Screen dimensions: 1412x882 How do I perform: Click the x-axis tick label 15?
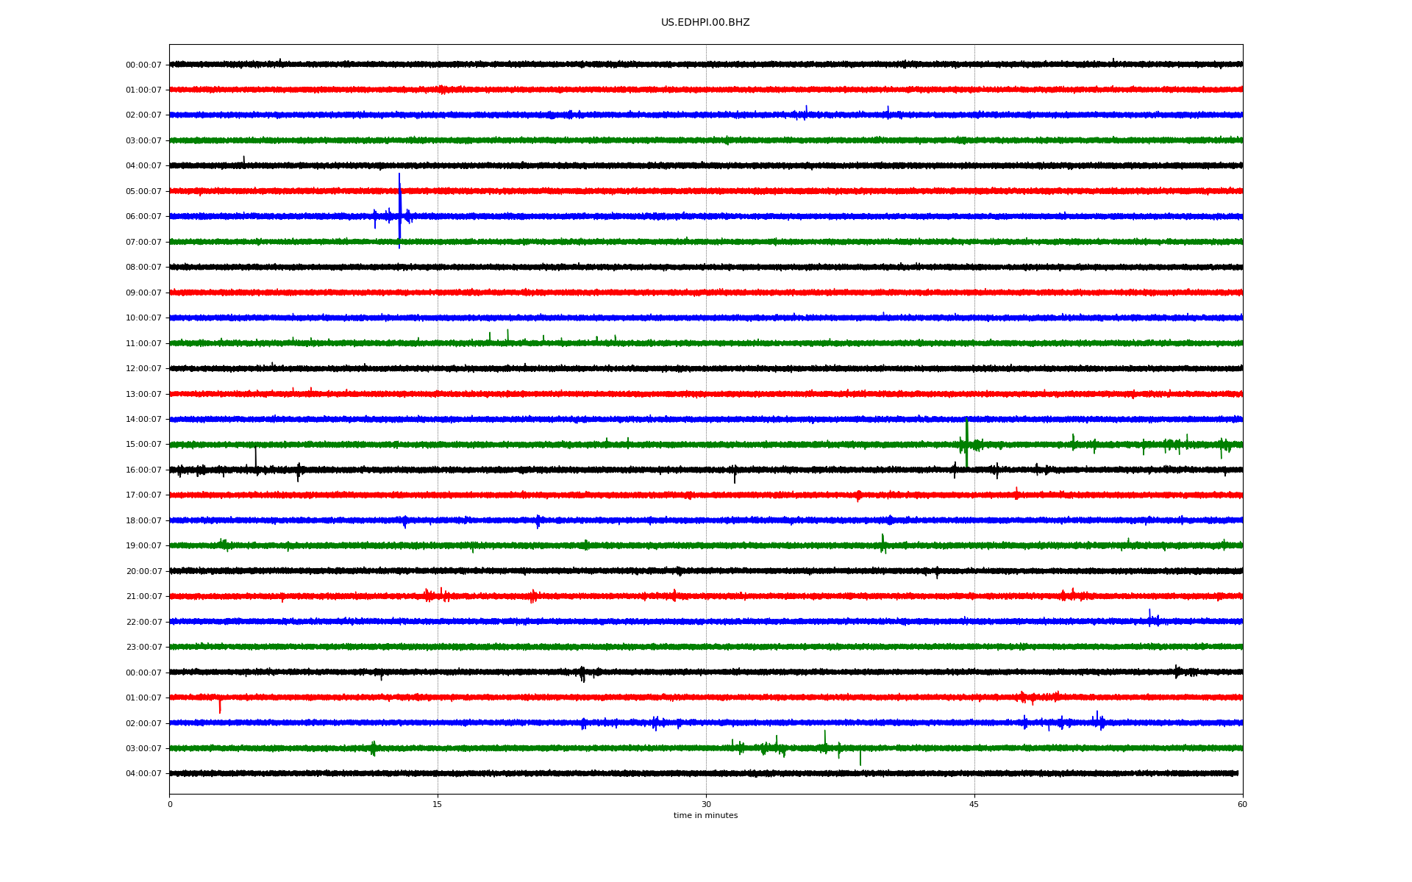click(x=438, y=804)
